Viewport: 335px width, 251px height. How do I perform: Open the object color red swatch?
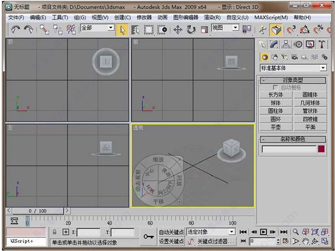(322, 149)
